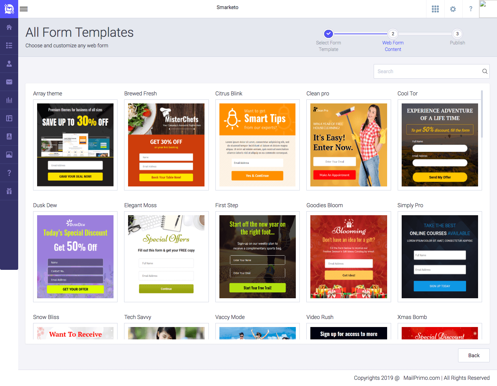Click the search magnifier icon
Screen dimensions: 497x386
click(485, 71)
